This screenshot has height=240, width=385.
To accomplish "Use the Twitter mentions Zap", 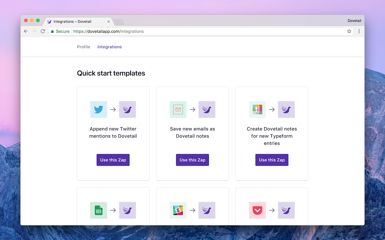I will (x=113, y=160).
